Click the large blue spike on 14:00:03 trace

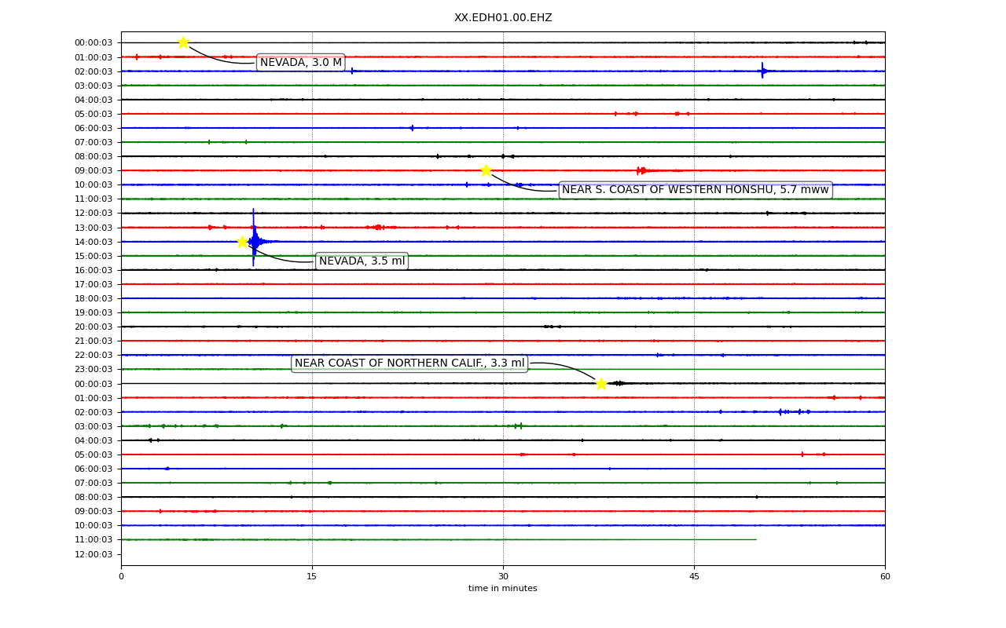[253, 238]
